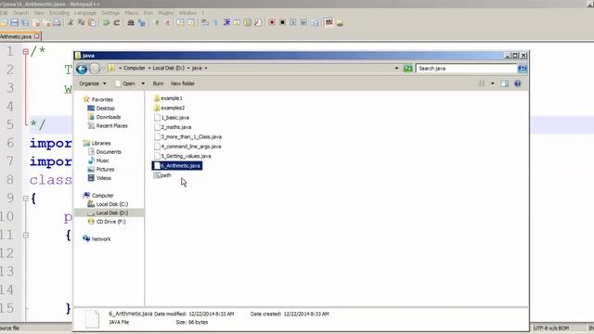Click Paste icon in Notepad++ toolbar
This screenshot has height=334, width=594.
coord(92,22)
